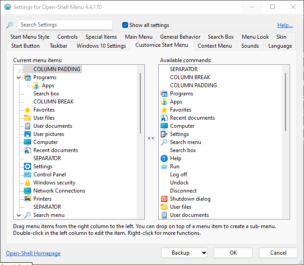Click Programs icon in Available commands
Image resolution: width=304 pixels, height=265 pixels.
point(164,94)
